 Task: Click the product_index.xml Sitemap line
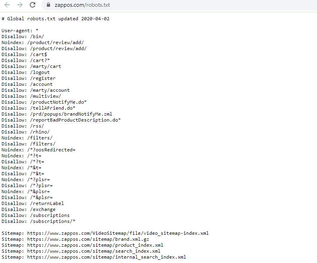click(x=83, y=246)
